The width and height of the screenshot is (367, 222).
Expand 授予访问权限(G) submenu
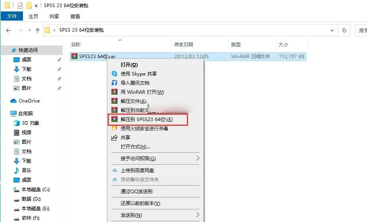tap(156, 159)
